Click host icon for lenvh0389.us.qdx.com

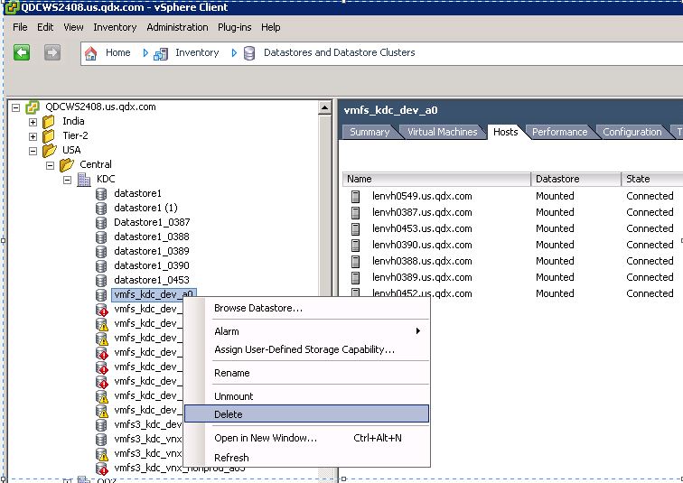pyautogui.click(x=355, y=278)
